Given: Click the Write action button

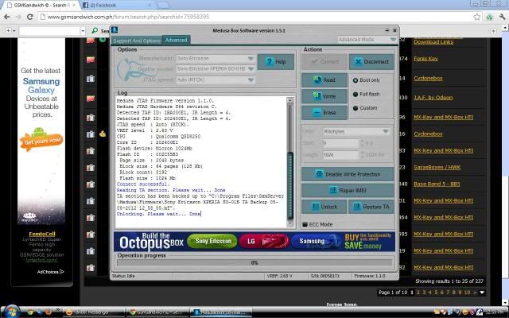Looking at the screenshot, I should (324, 96).
